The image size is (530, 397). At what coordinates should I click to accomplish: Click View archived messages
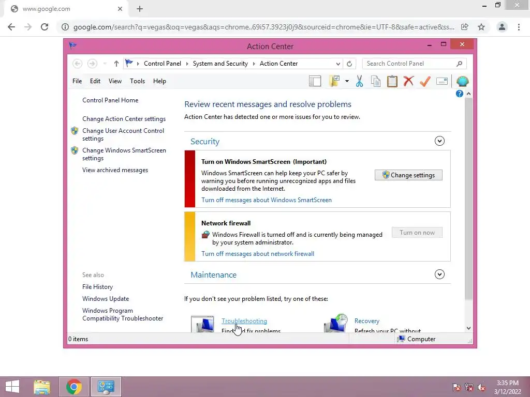click(115, 170)
